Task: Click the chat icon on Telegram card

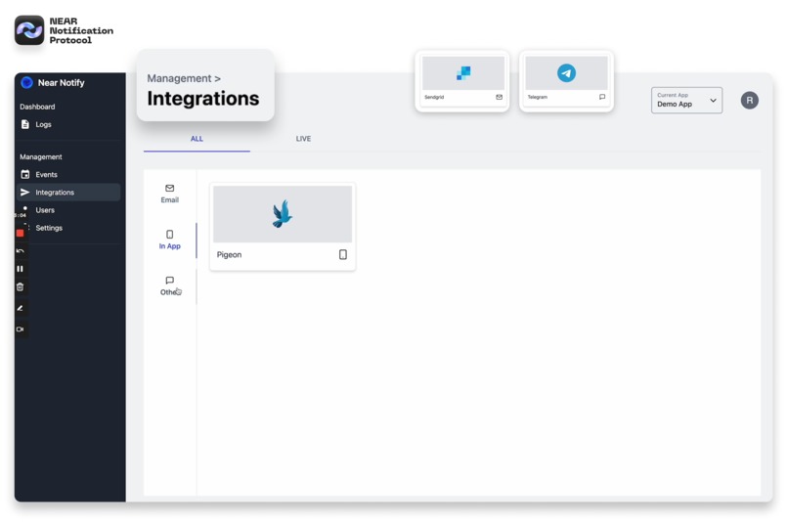Action: tap(602, 97)
